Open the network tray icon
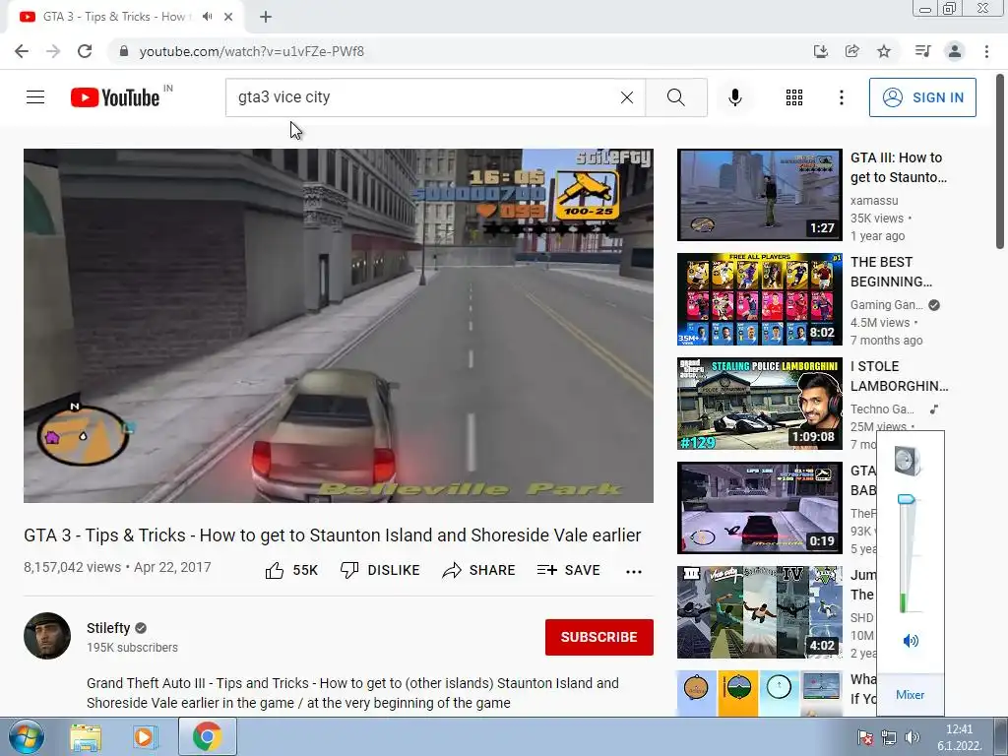The height and width of the screenshot is (756, 1008). click(889, 737)
